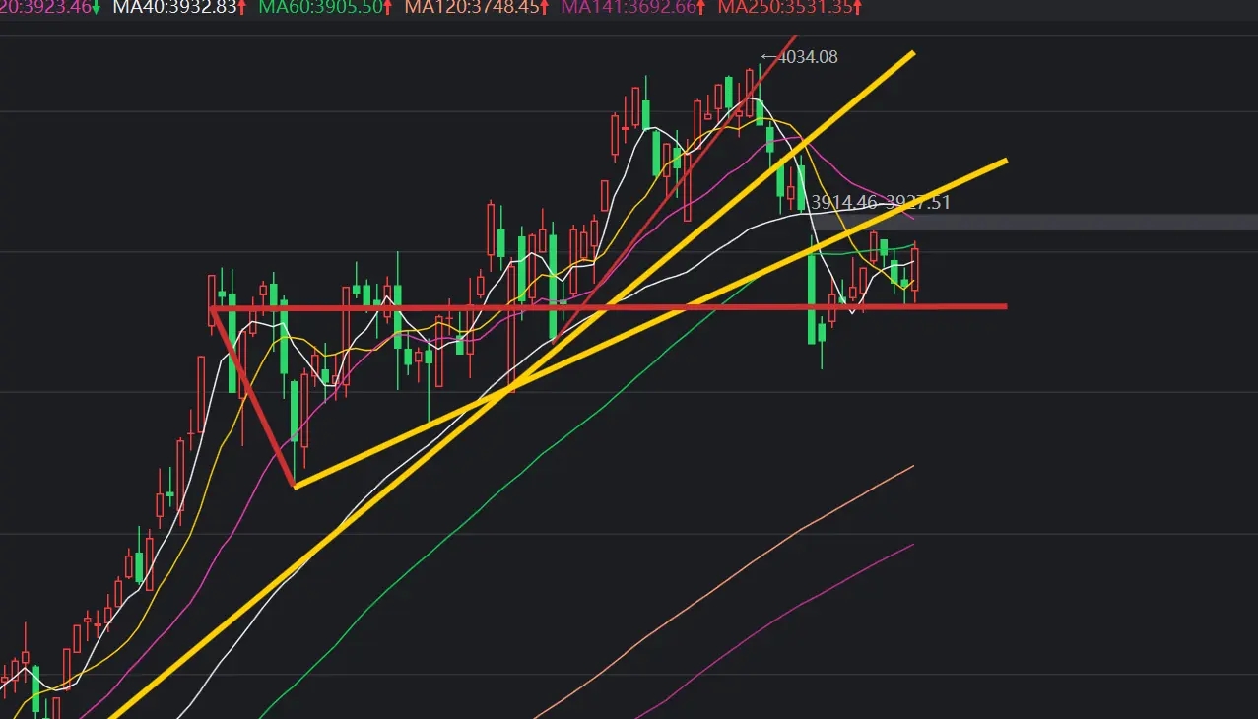1258x719 pixels.
Task: Select the gray price gap band
Action: pyautogui.click(x=1032, y=223)
